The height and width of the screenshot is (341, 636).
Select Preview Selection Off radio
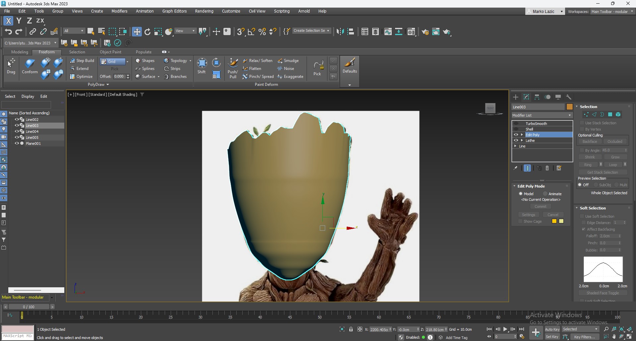(x=580, y=185)
